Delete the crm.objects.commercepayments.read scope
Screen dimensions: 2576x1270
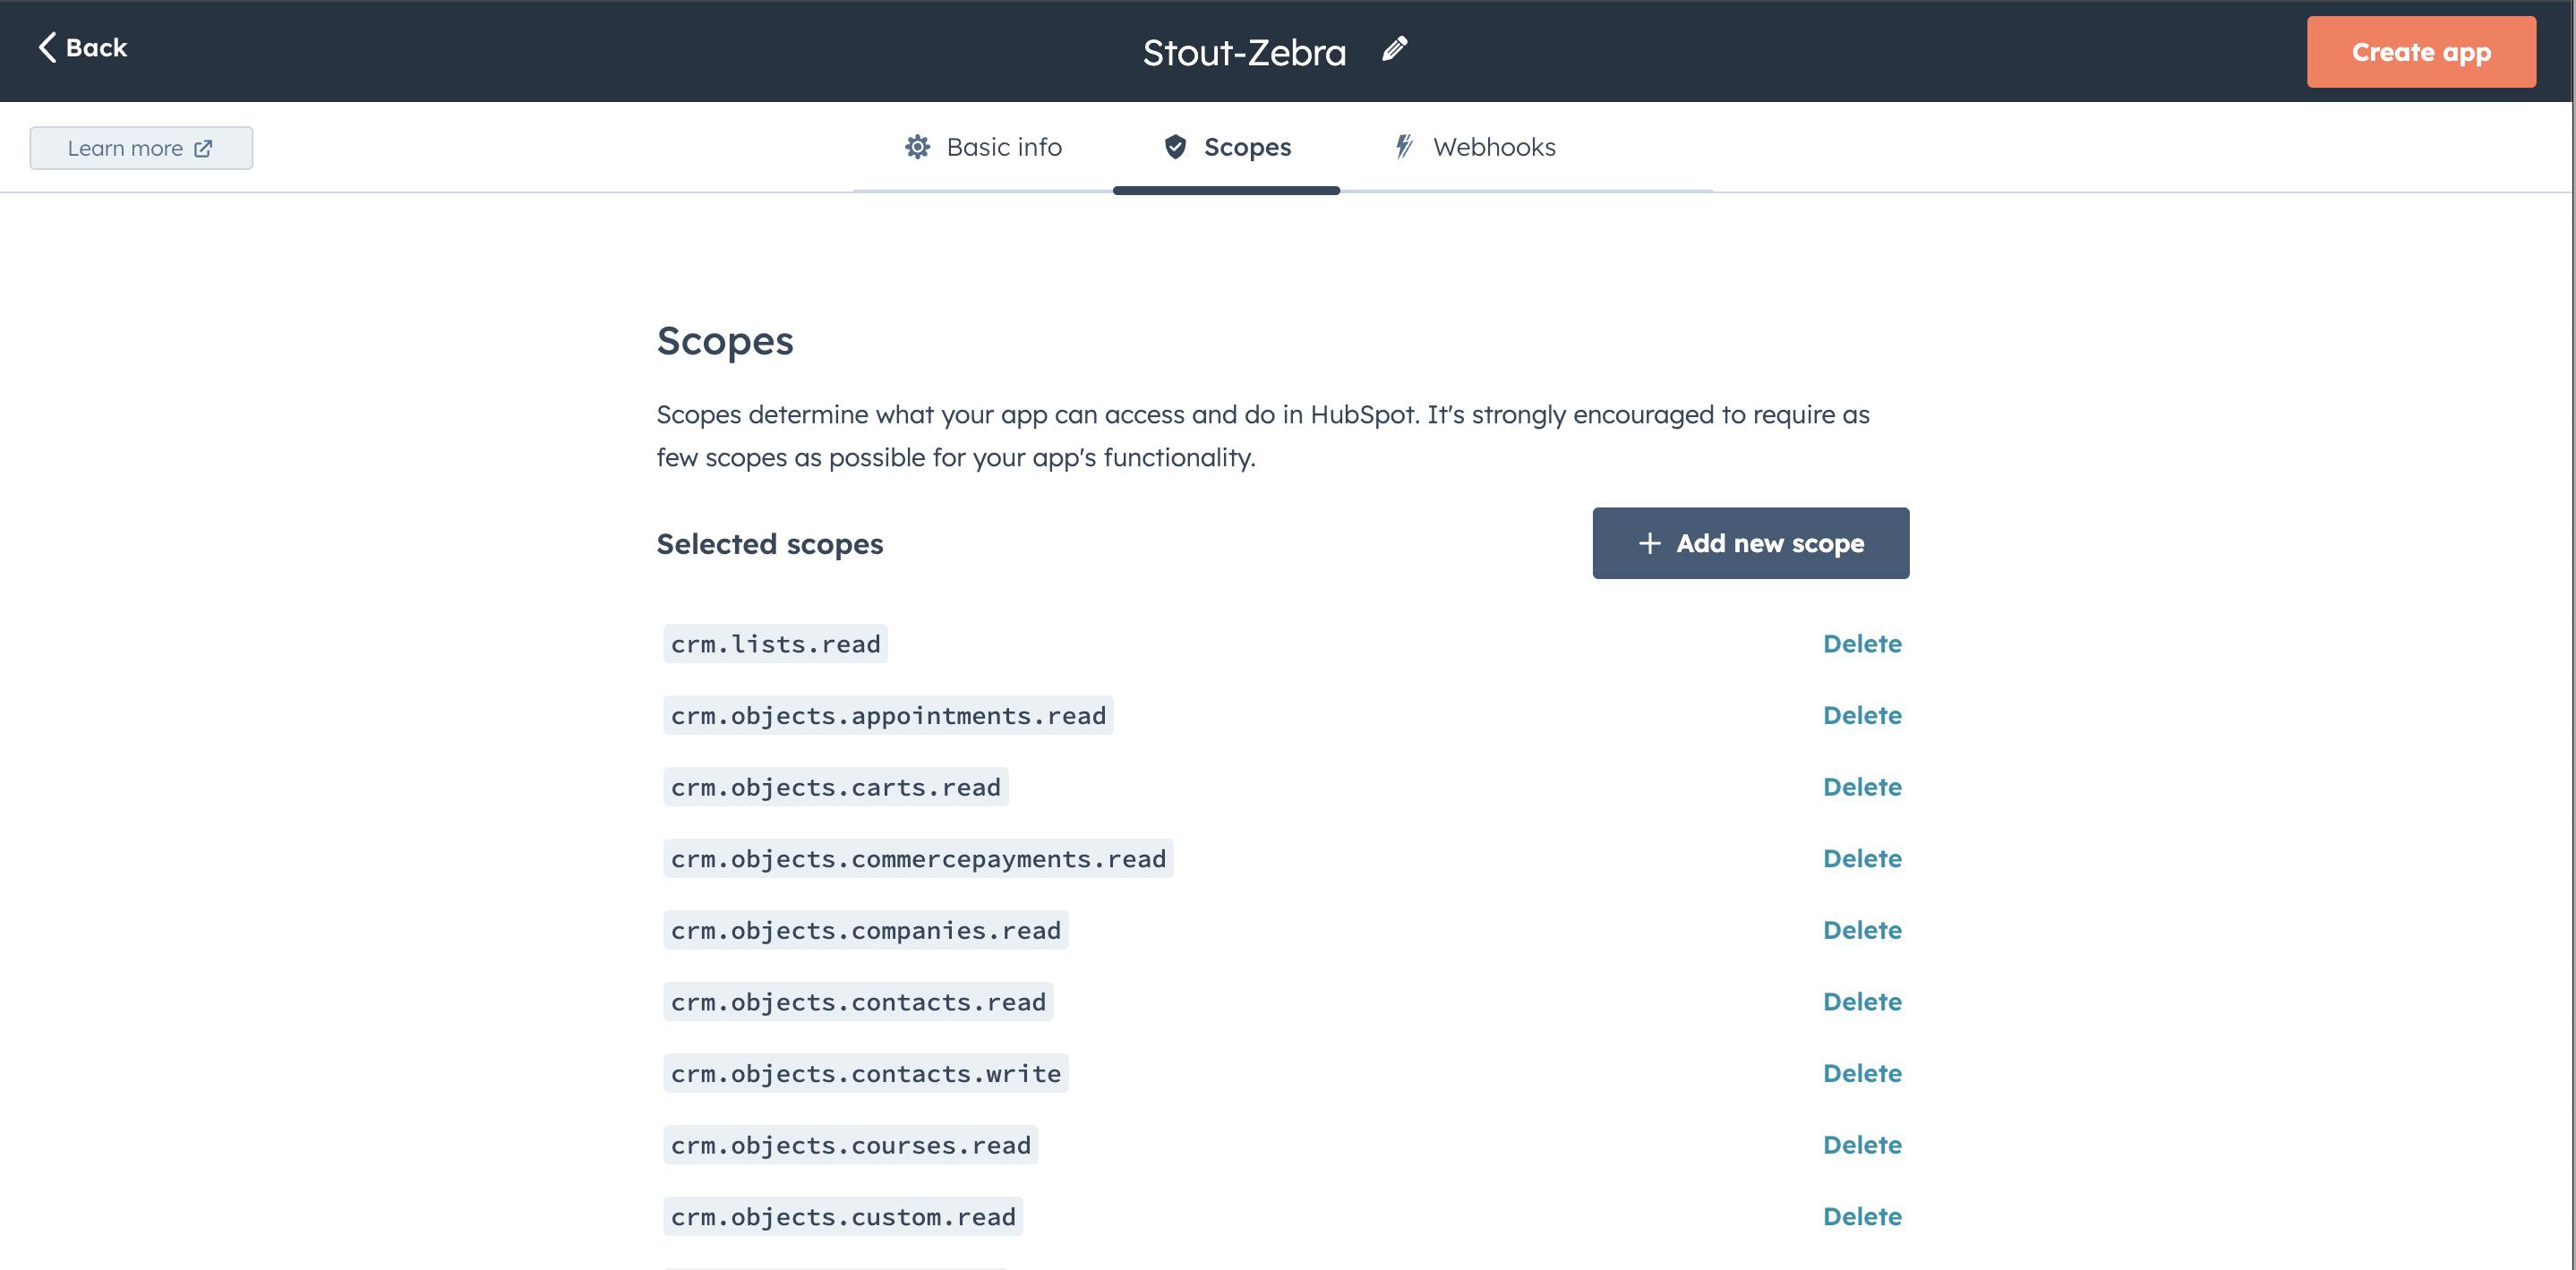[x=1862, y=858]
